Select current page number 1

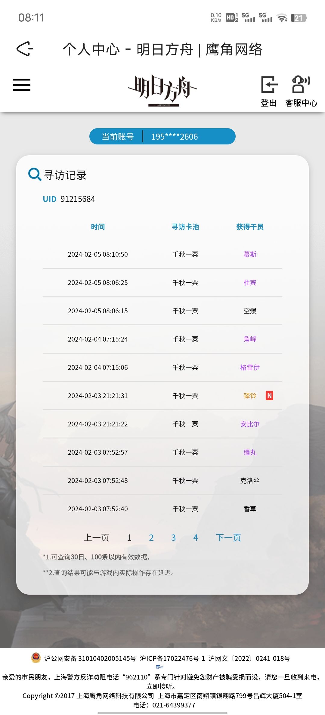pyautogui.click(x=129, y=537)
